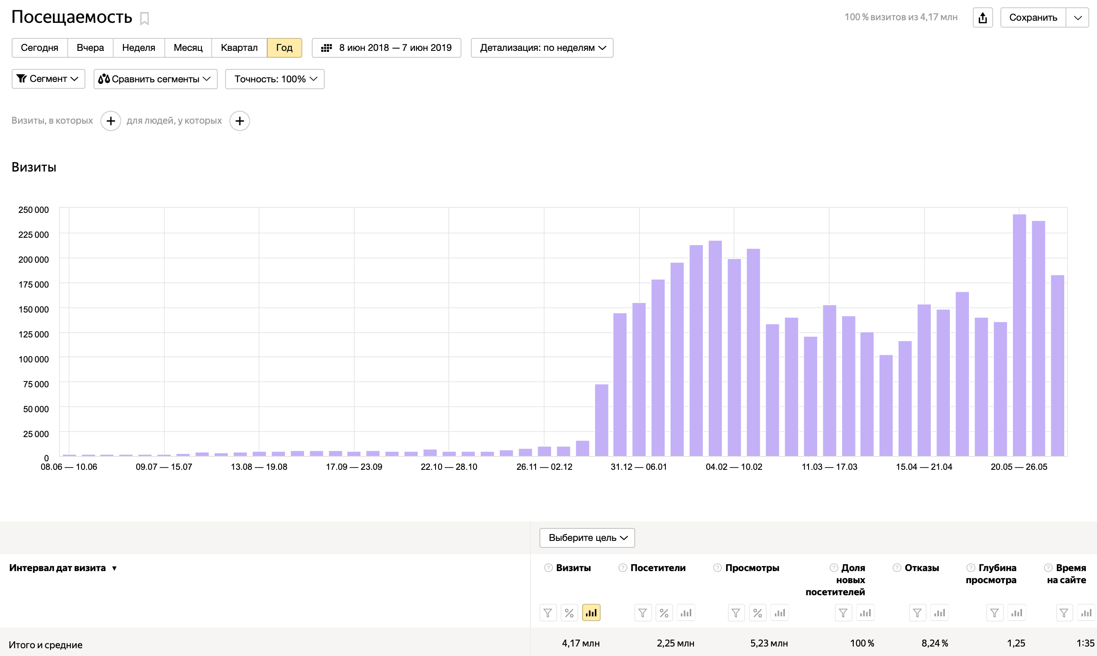Select the Квартал period tab
The height and width of the screenshot is (656, 1097).
pyautogui.click(x=239, y=48)
